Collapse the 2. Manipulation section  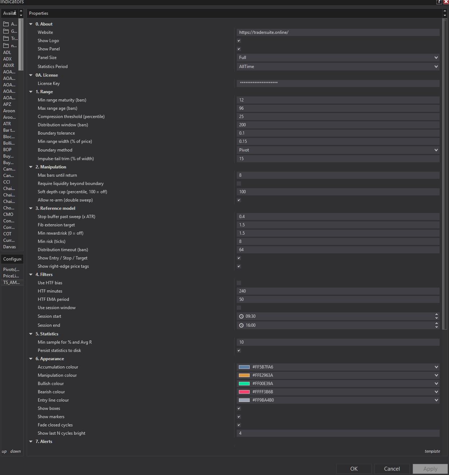coord(31,167)
